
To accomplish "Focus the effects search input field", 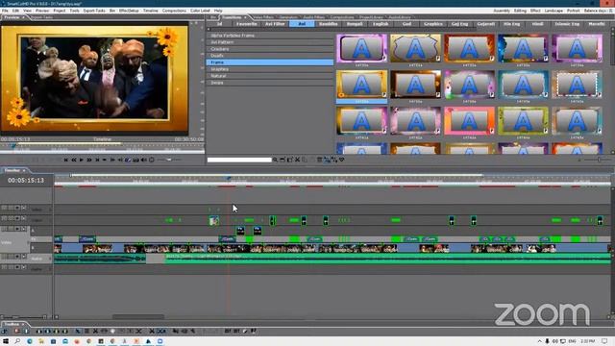I will pyautogui.click(x=239, y=160).
